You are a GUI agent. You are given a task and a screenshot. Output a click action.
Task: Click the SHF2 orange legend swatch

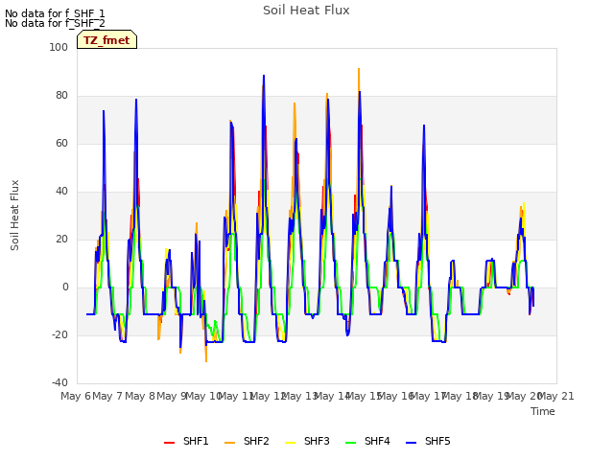coord(230,443)
